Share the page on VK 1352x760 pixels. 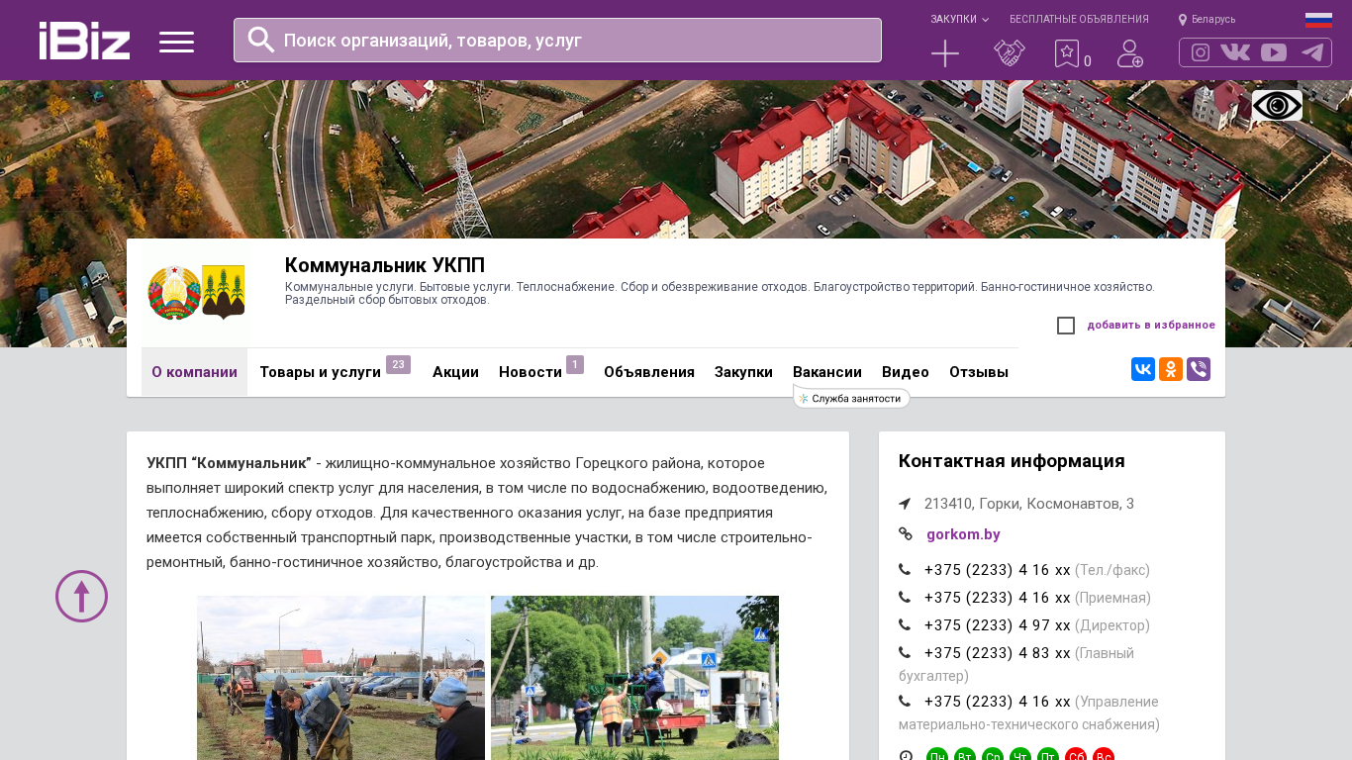pos(1143,369)
